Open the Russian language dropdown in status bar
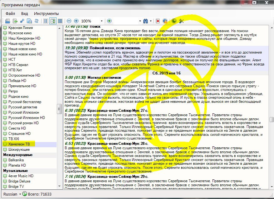The height and width of the screenshot is (199, 274). click(12, 194)
